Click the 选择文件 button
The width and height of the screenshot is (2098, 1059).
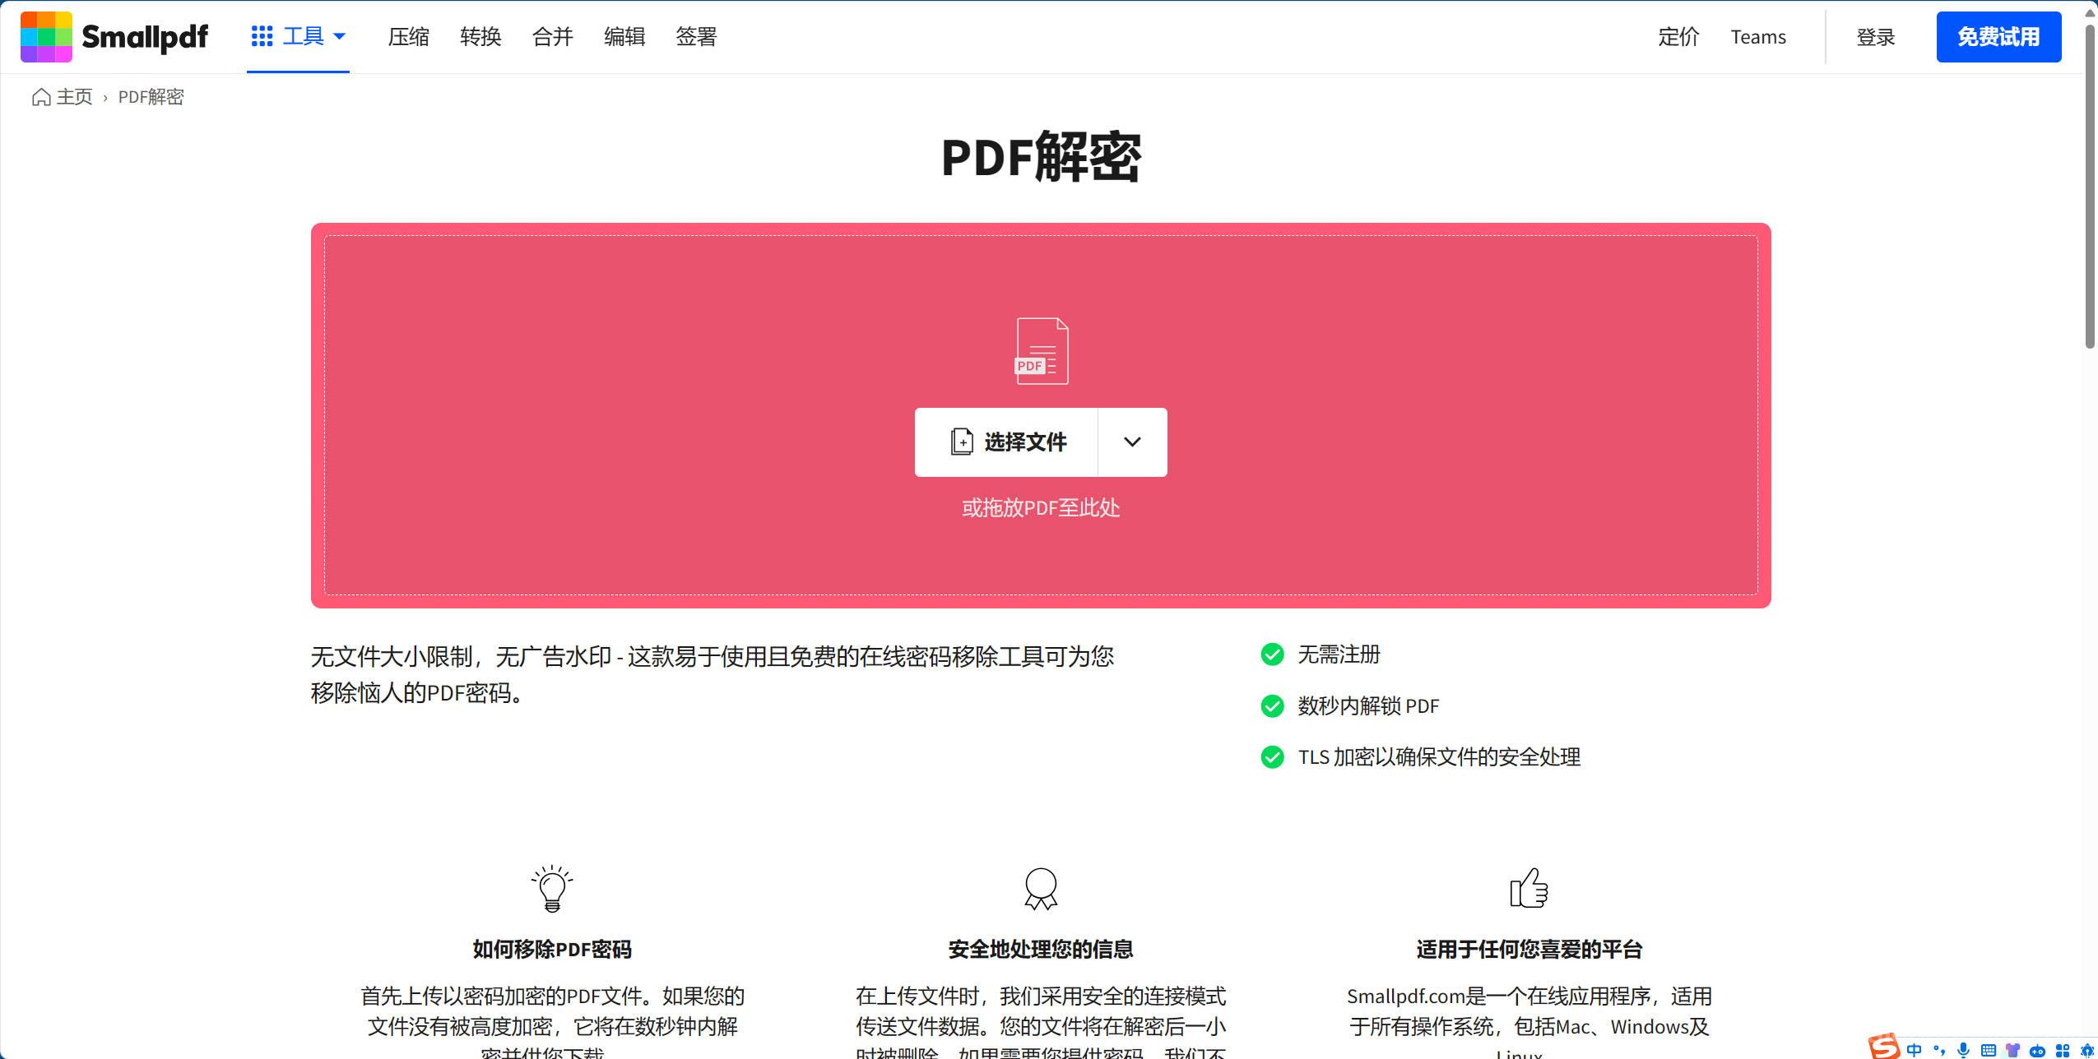(x=1007, y=442)
